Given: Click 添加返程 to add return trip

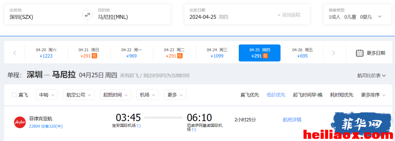Looking at the screenshot, I should [x=289, y=15].
